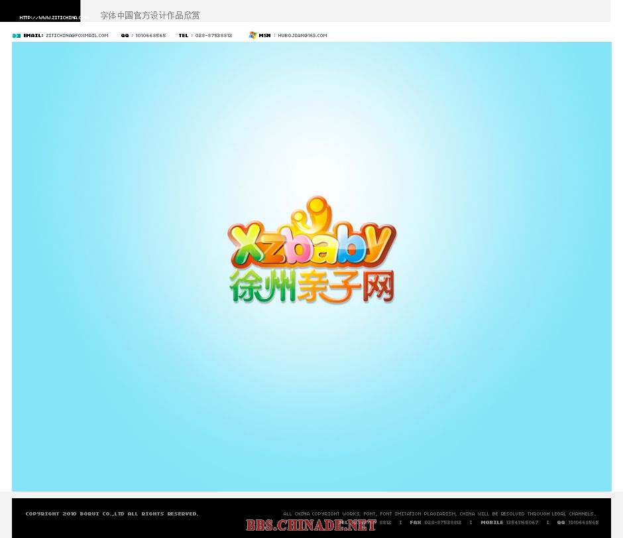Click the Copyright 2010 Borui Co. text
623x538 pixels.
tap(112, 513)
